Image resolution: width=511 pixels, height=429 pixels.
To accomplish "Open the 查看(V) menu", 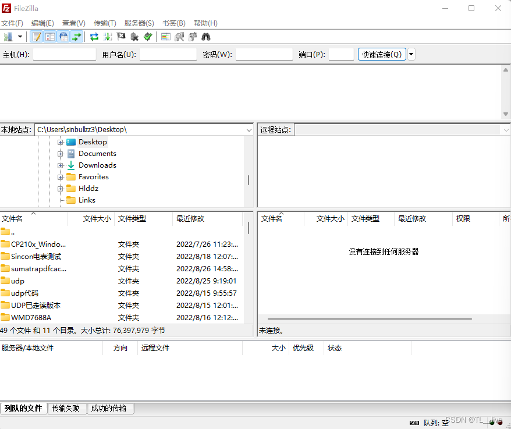I will (74, 23).
